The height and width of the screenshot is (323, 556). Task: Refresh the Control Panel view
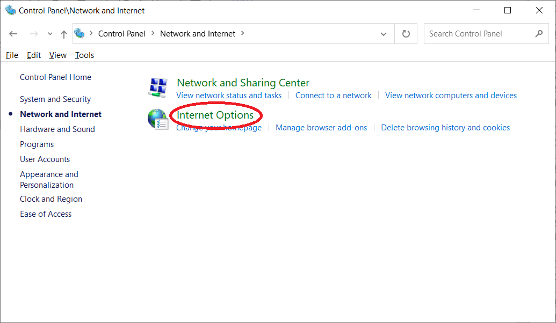[x=406, y=34]
